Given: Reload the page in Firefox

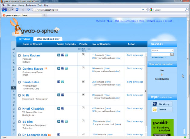Looking at the screenshot, I should coord(17,10).
